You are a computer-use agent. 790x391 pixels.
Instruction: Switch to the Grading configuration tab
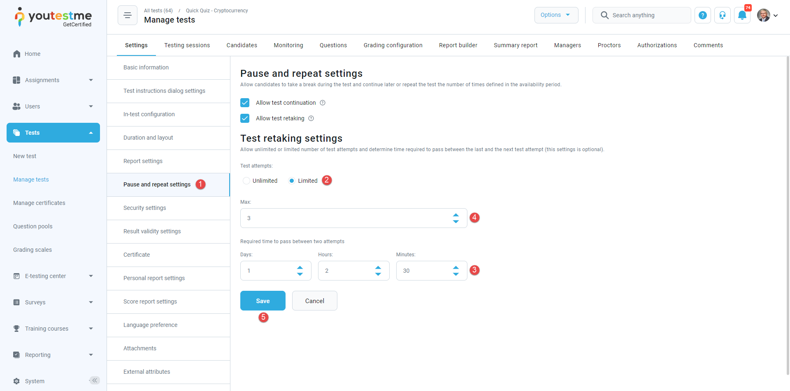(x=393, y=45)
